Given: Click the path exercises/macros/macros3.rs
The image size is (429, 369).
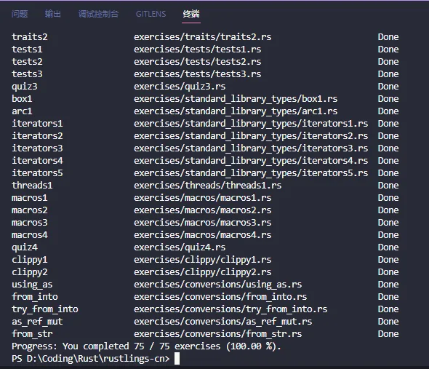Looking at the screenshot, I should (x=202, y=222).
